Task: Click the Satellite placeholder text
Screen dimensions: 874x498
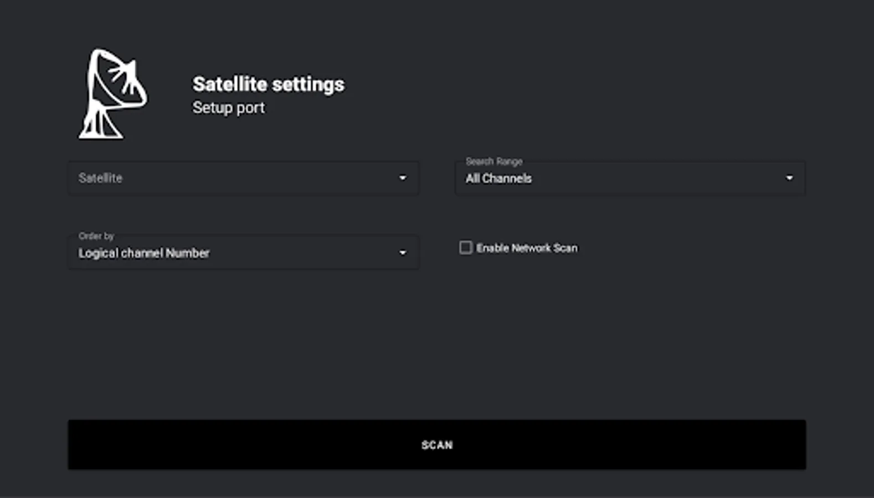Action: 100,178
